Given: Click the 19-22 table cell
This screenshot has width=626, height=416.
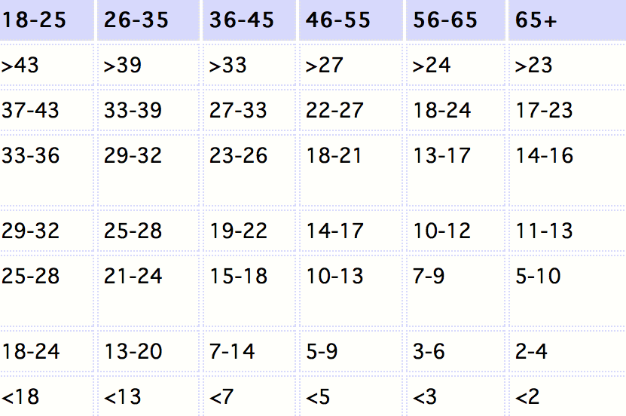Looking at the screenshot, I should [249, 231].
